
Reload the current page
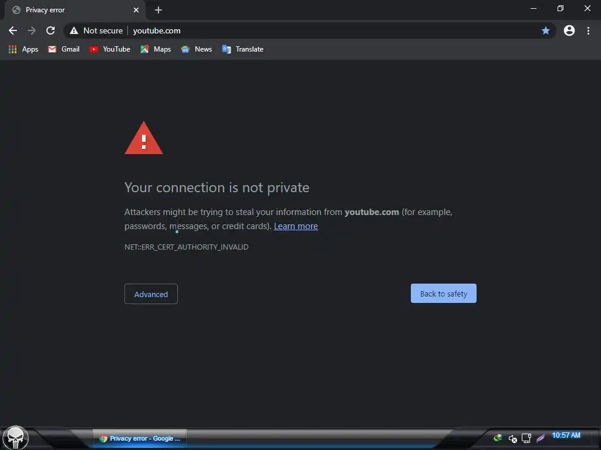point(50,30)
